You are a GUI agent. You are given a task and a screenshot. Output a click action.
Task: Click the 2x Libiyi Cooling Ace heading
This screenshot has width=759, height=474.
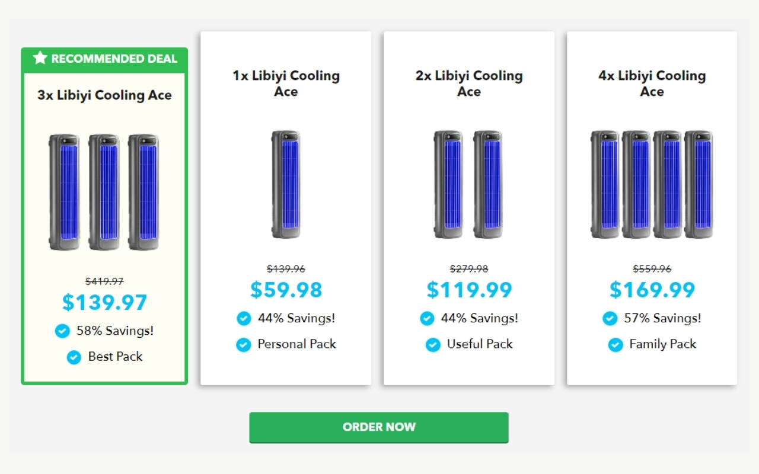click(468, 84)
